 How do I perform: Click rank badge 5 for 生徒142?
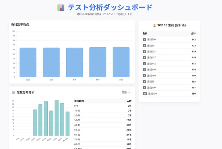[144, 64]
